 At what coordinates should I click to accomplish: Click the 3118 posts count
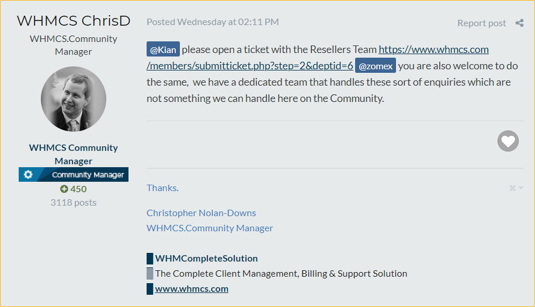[x=74, y=203]
